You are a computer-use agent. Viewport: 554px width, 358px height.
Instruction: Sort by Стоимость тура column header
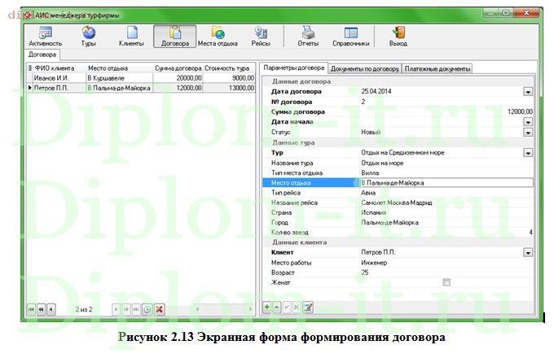[x=229, y=68]
